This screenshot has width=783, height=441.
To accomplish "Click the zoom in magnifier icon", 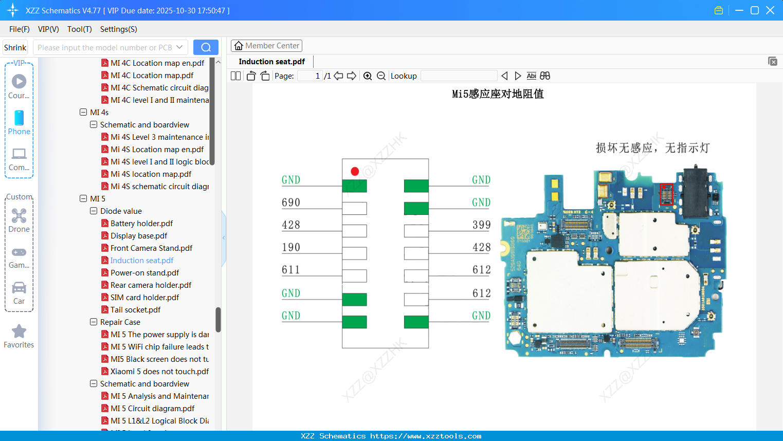I will click(x=368, y=76).
